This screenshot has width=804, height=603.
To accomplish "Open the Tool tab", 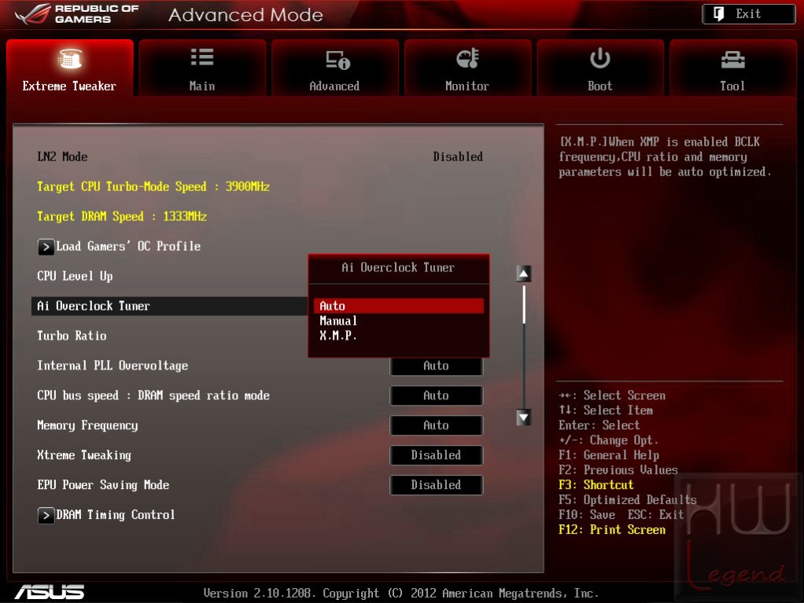I will 732,68.
